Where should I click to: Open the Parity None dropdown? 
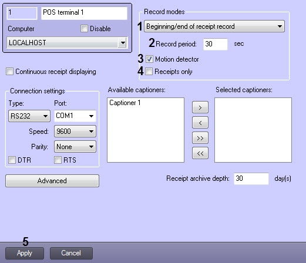(x=75, y=147)
